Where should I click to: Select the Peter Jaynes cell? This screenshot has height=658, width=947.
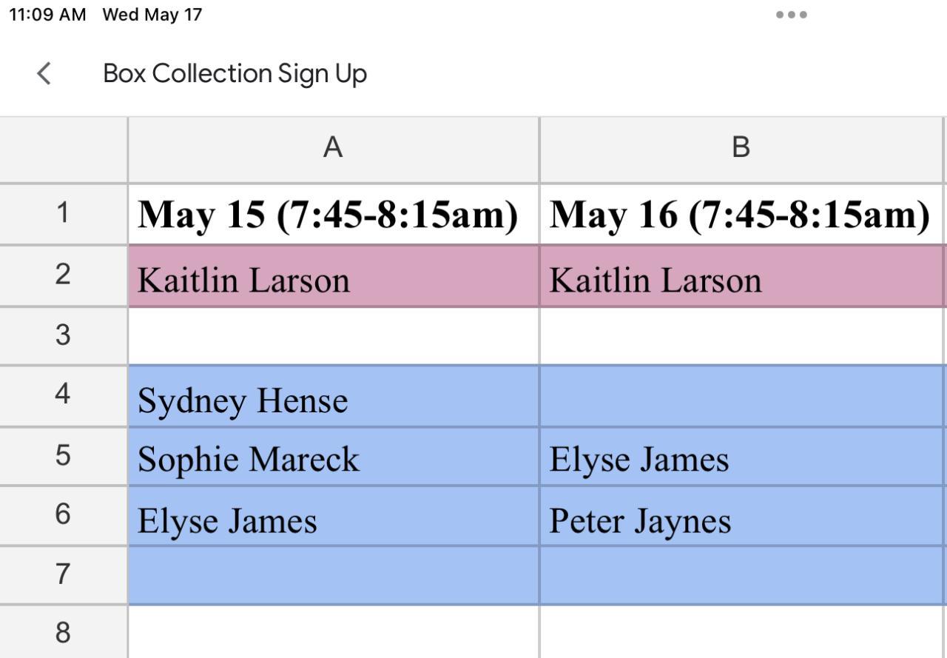click(640, 520)
